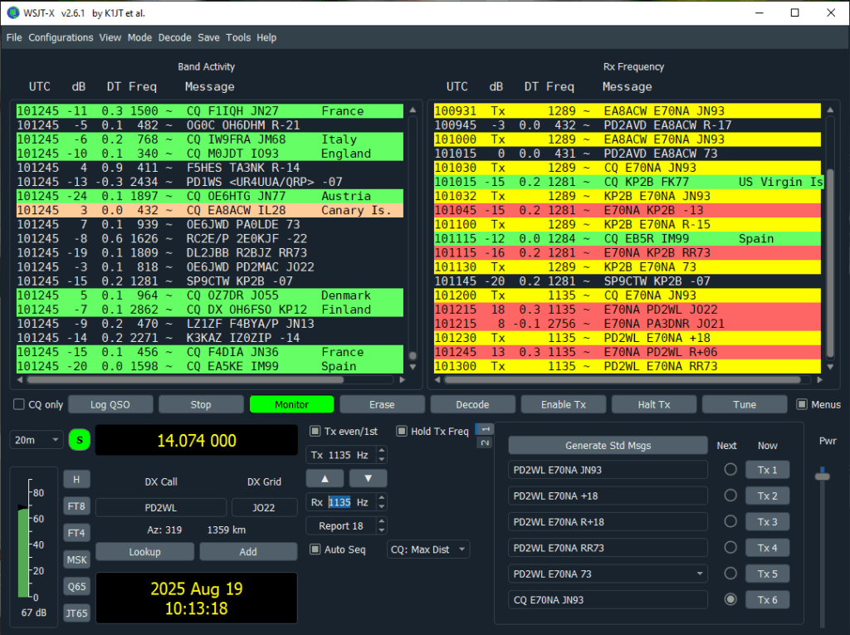
Task: Choose the Q65 mode button
Action: [76, 587]
